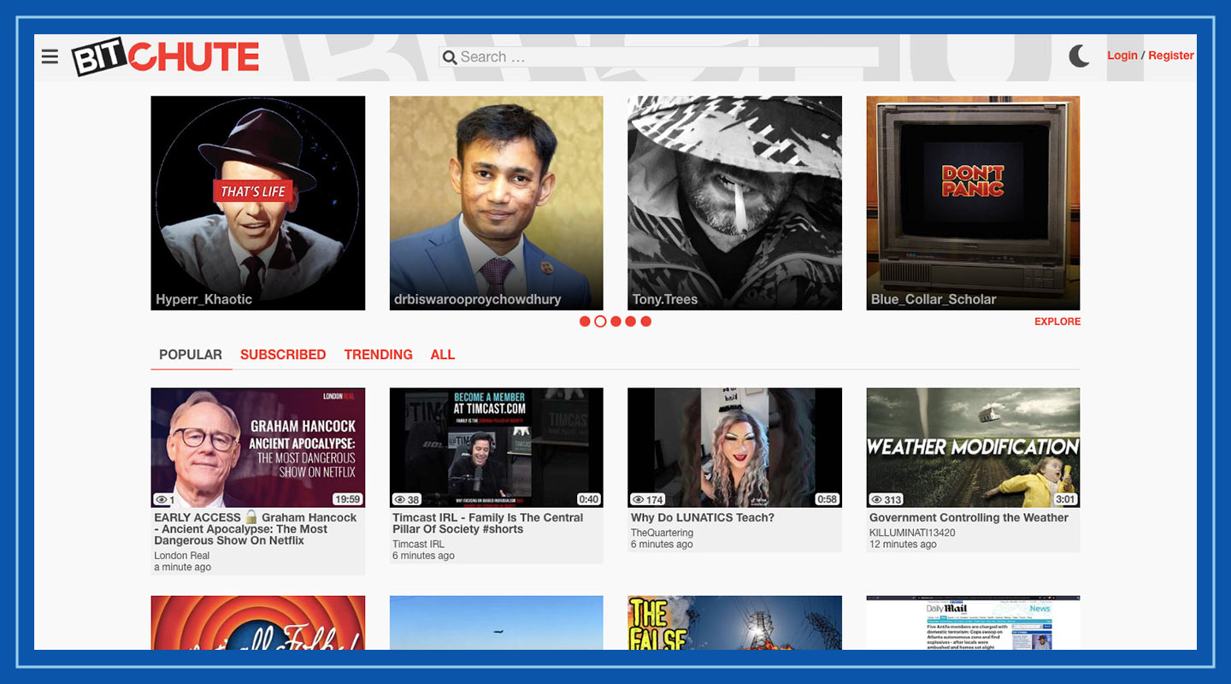Select the last carousel navigation dot
This screenshot has width=1231, height=684.
pos(646,321)
